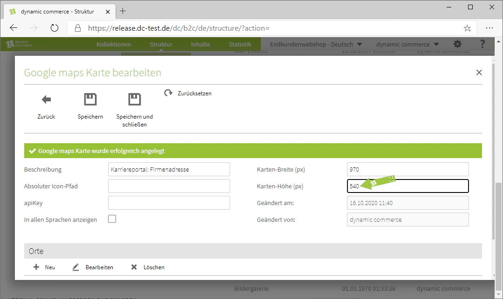Click the Zurück back arrow icon
This screenshot has width=503, height=299.
tap(46, 100)
